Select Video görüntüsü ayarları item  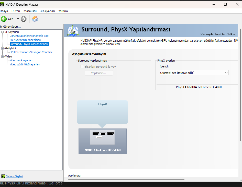point(25,64)
